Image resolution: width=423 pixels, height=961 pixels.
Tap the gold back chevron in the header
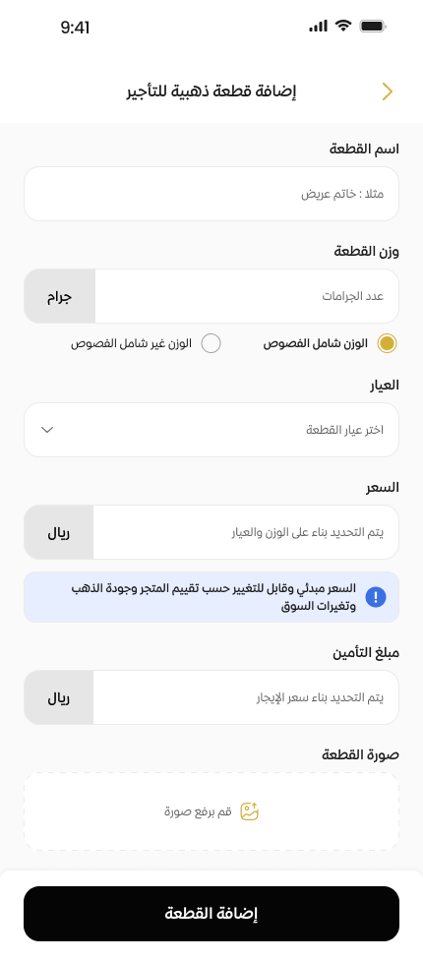point(387,91)
